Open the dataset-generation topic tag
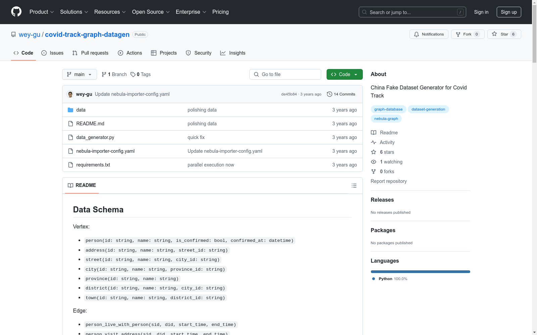Screen dimensions: 537x335 (428, 109)
